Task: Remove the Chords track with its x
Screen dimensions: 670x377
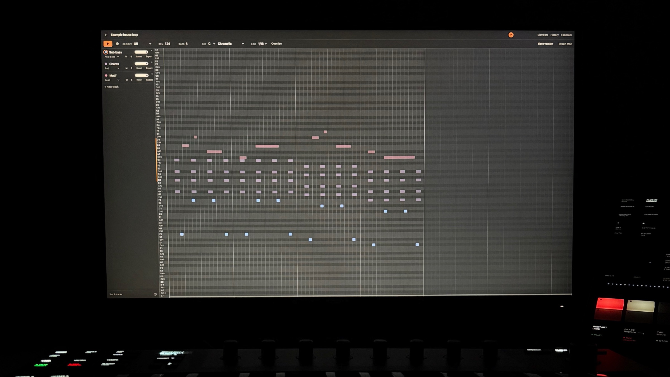Action: (x=152, y=62)
